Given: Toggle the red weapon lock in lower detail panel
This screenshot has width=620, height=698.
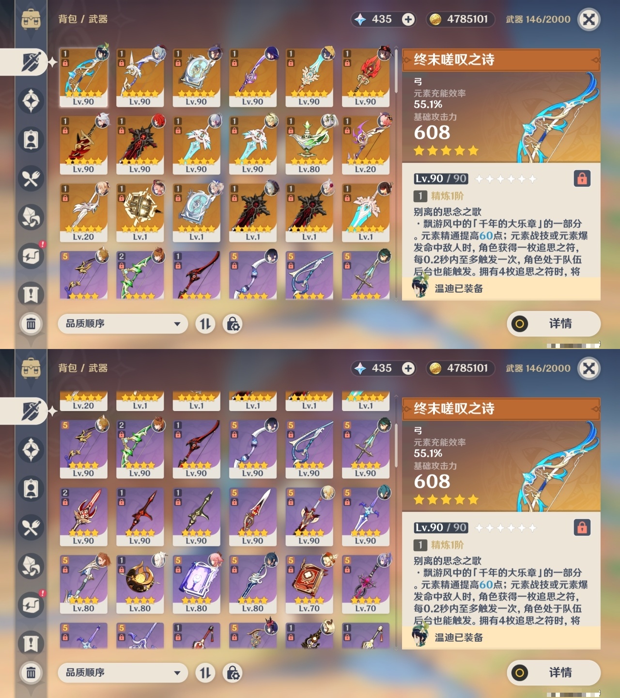Looking at the screenshot, I should [x=582, y=527].
